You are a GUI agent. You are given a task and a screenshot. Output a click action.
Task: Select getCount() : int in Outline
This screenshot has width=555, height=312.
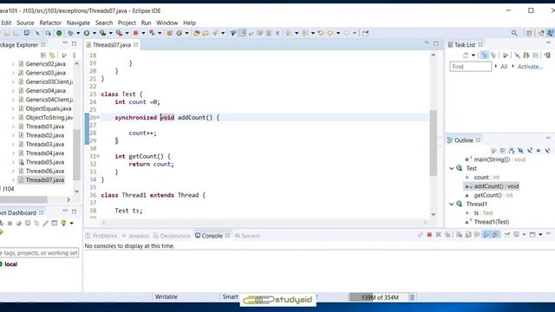coord(493,195)
